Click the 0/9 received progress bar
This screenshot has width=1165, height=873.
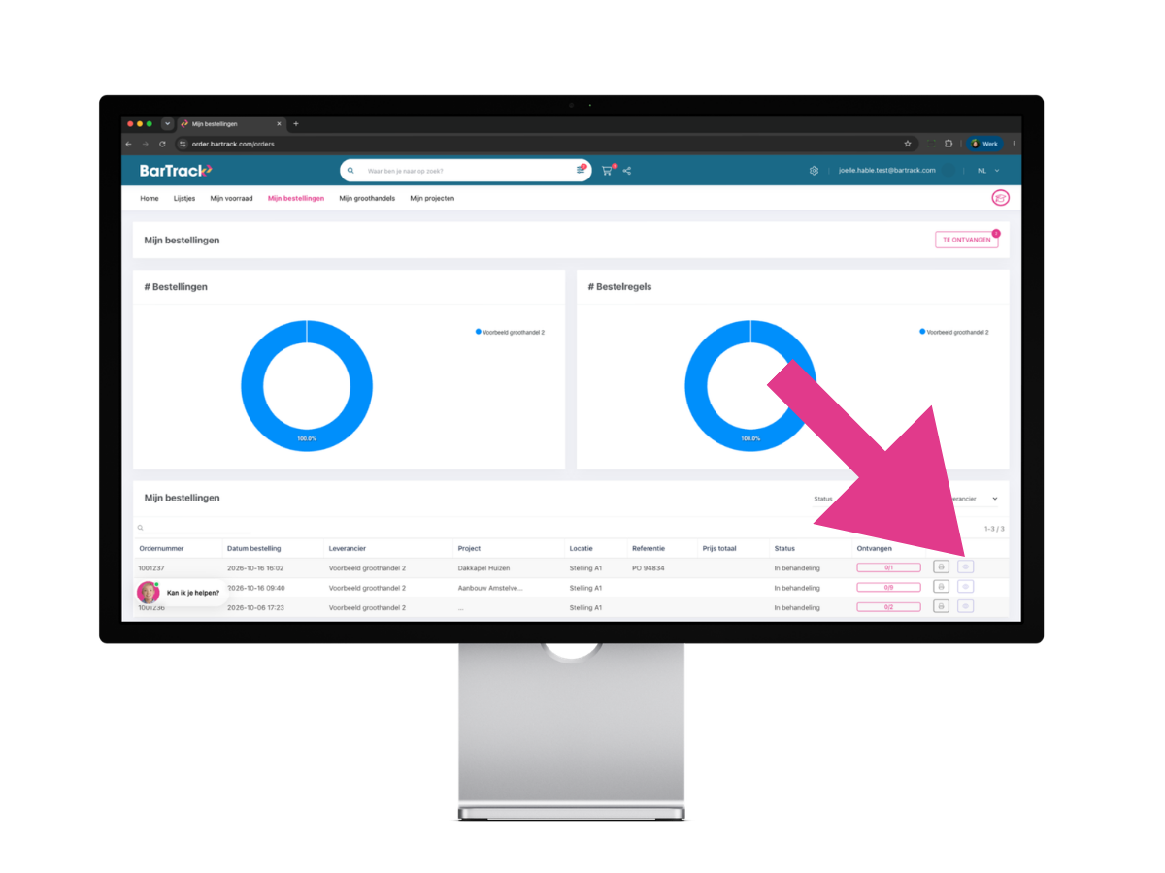click(888, 587)
